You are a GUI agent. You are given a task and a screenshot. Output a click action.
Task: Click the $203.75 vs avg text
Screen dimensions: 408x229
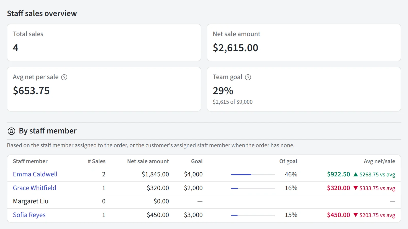[x=377, y=215]
